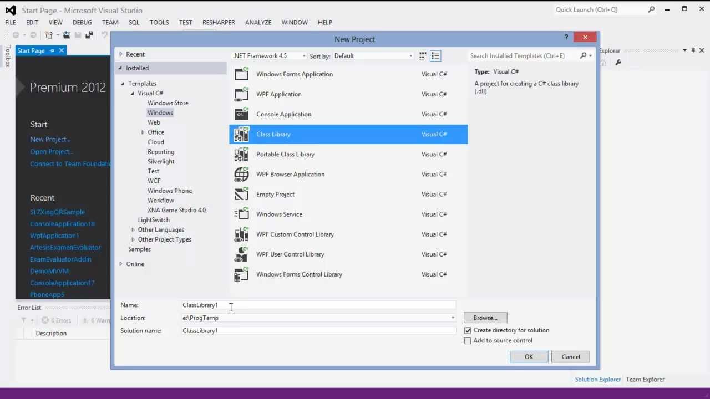The height and width of the screenshot is (399, 710).
Task: Open the Sort by Default dropdown
Action: click(373, 55)
